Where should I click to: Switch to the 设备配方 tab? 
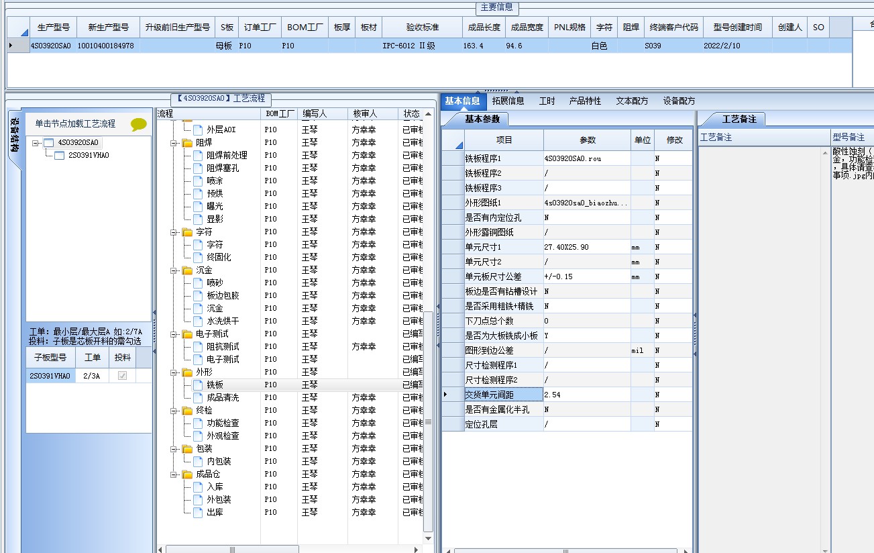click(679, 101)
